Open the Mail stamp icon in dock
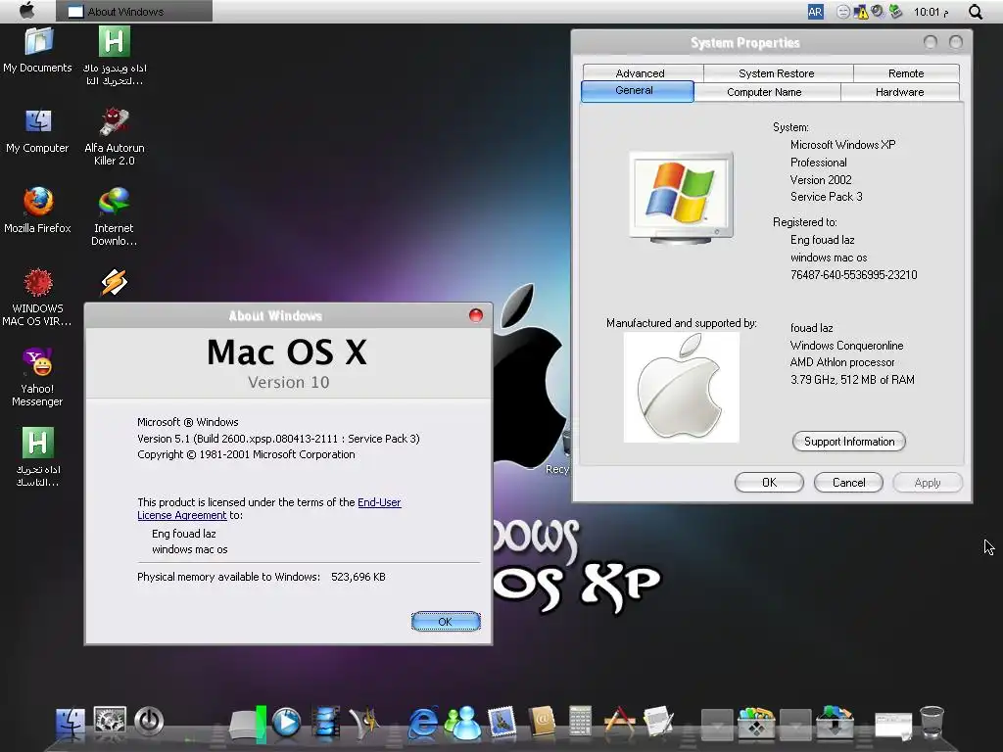Viewport: 1003px width, 752px height. coord(502,724)
